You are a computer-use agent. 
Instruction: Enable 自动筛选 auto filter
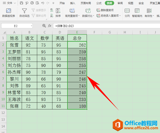24,13
